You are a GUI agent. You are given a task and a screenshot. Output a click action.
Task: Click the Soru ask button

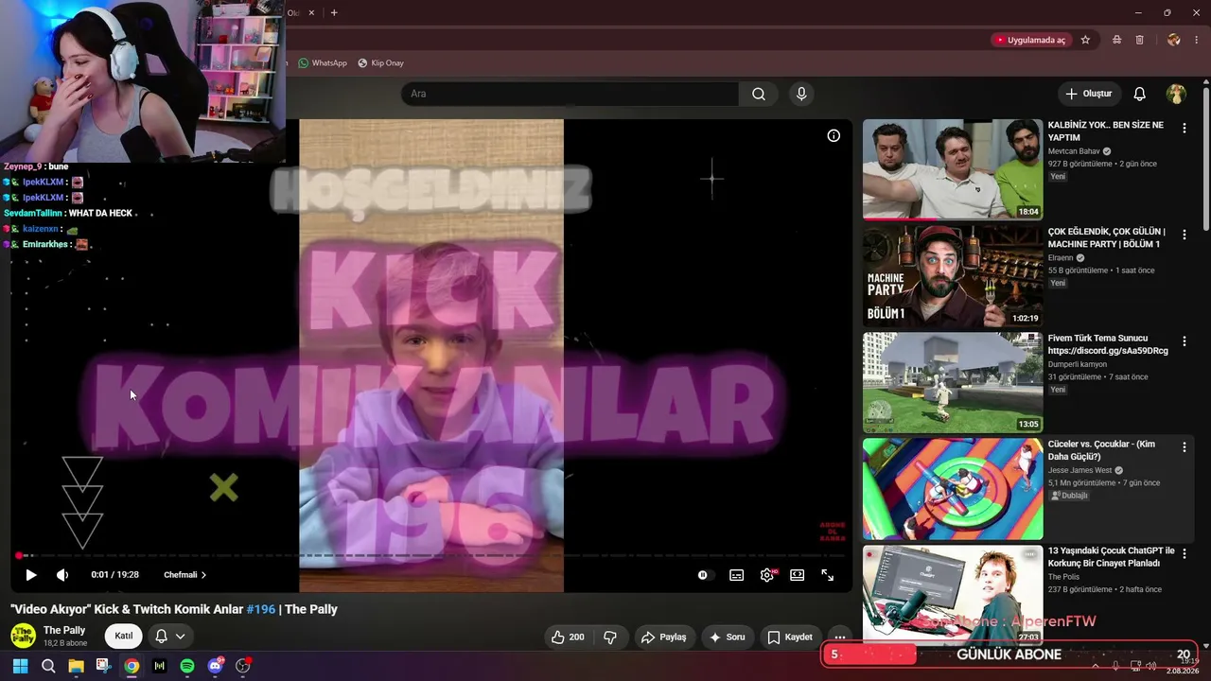click(727, 637)
